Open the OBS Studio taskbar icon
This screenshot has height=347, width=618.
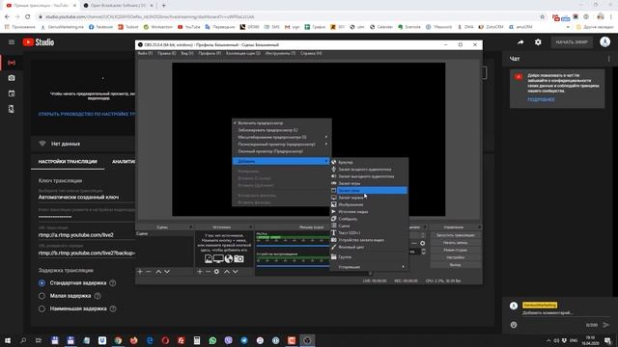pyautogui.click(x=307, y=340)
